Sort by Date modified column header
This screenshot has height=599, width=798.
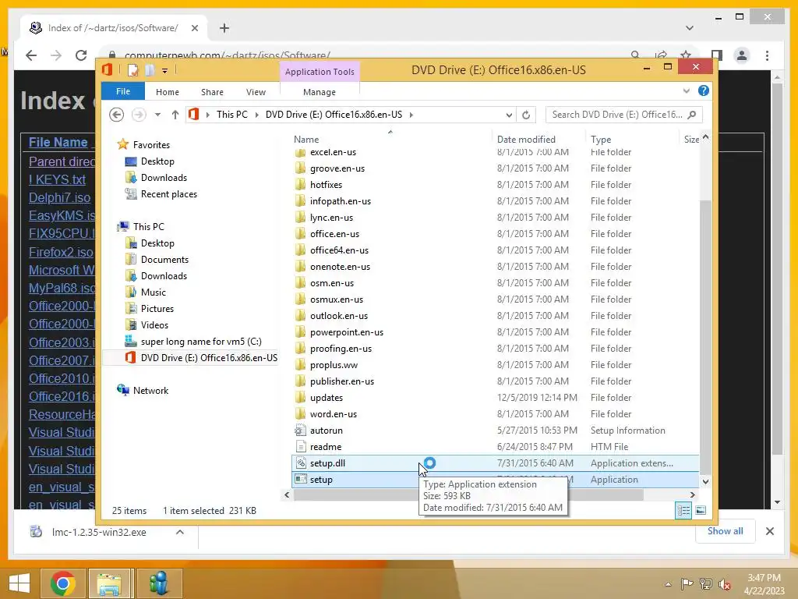526,139
